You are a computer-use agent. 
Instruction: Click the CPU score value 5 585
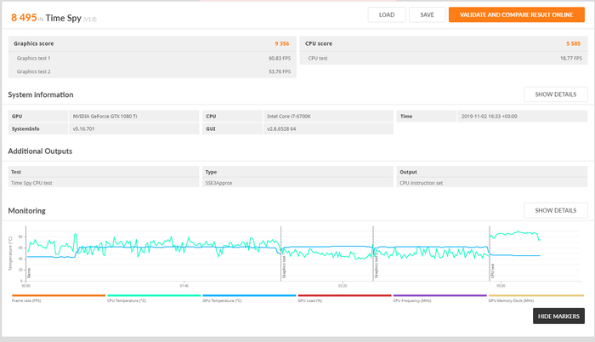click(573, 43)
